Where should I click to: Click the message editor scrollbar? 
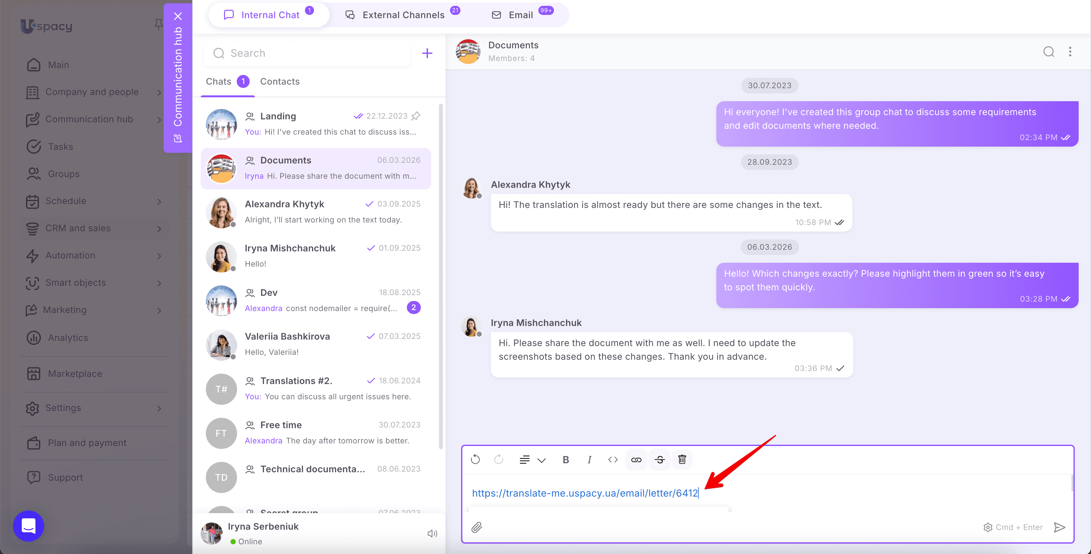[x=1072, y=483]
